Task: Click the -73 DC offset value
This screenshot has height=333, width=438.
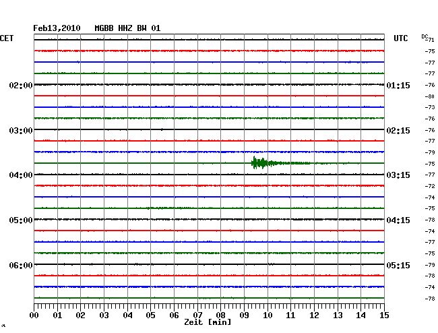Action: [x=430, y=107]
